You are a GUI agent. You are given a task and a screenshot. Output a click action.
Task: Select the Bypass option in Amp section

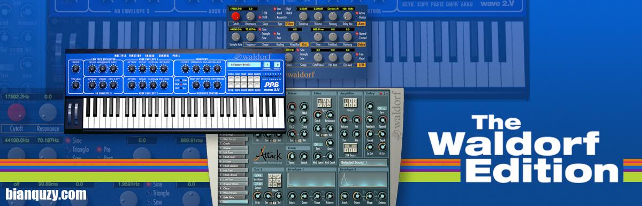[x=357, y=18]
